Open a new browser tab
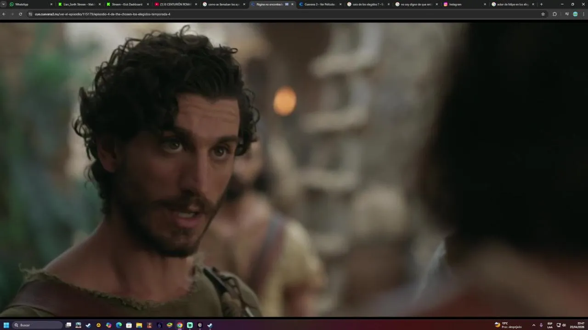Screen dimensions: 588x330 point(541,4)
